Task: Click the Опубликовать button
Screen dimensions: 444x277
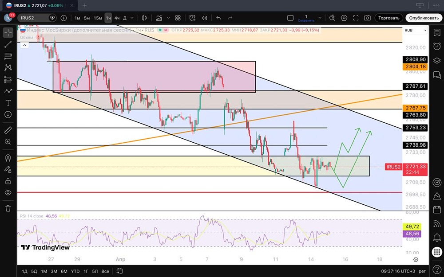Action: coord(424,18)
